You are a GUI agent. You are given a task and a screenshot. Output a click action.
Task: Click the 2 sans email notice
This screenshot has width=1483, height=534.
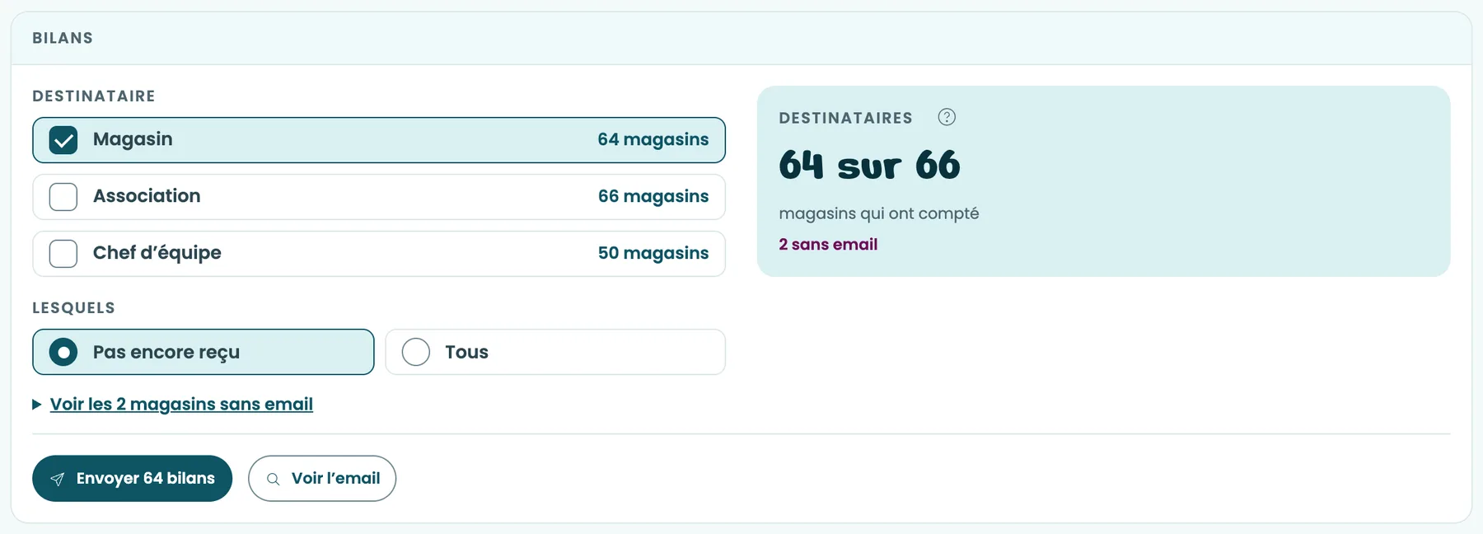pyautogui.click(x=828, y=245)
